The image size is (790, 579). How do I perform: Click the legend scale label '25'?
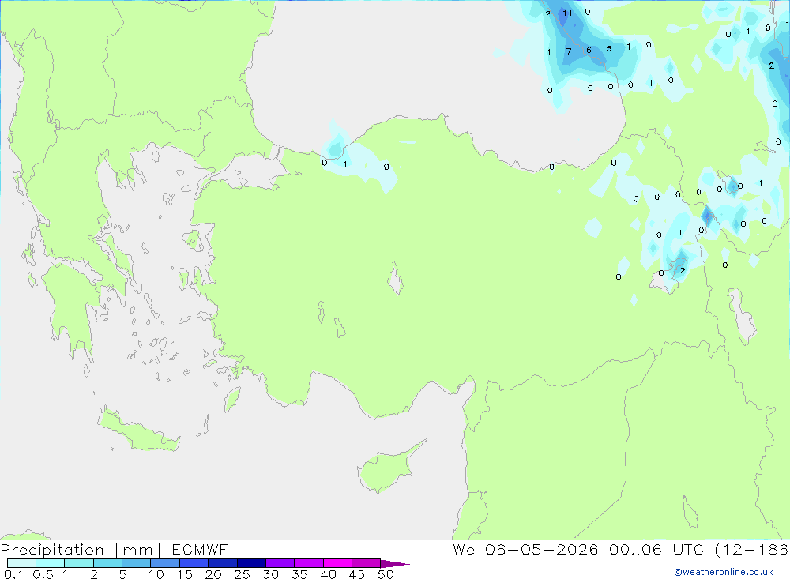coord(242,574)
